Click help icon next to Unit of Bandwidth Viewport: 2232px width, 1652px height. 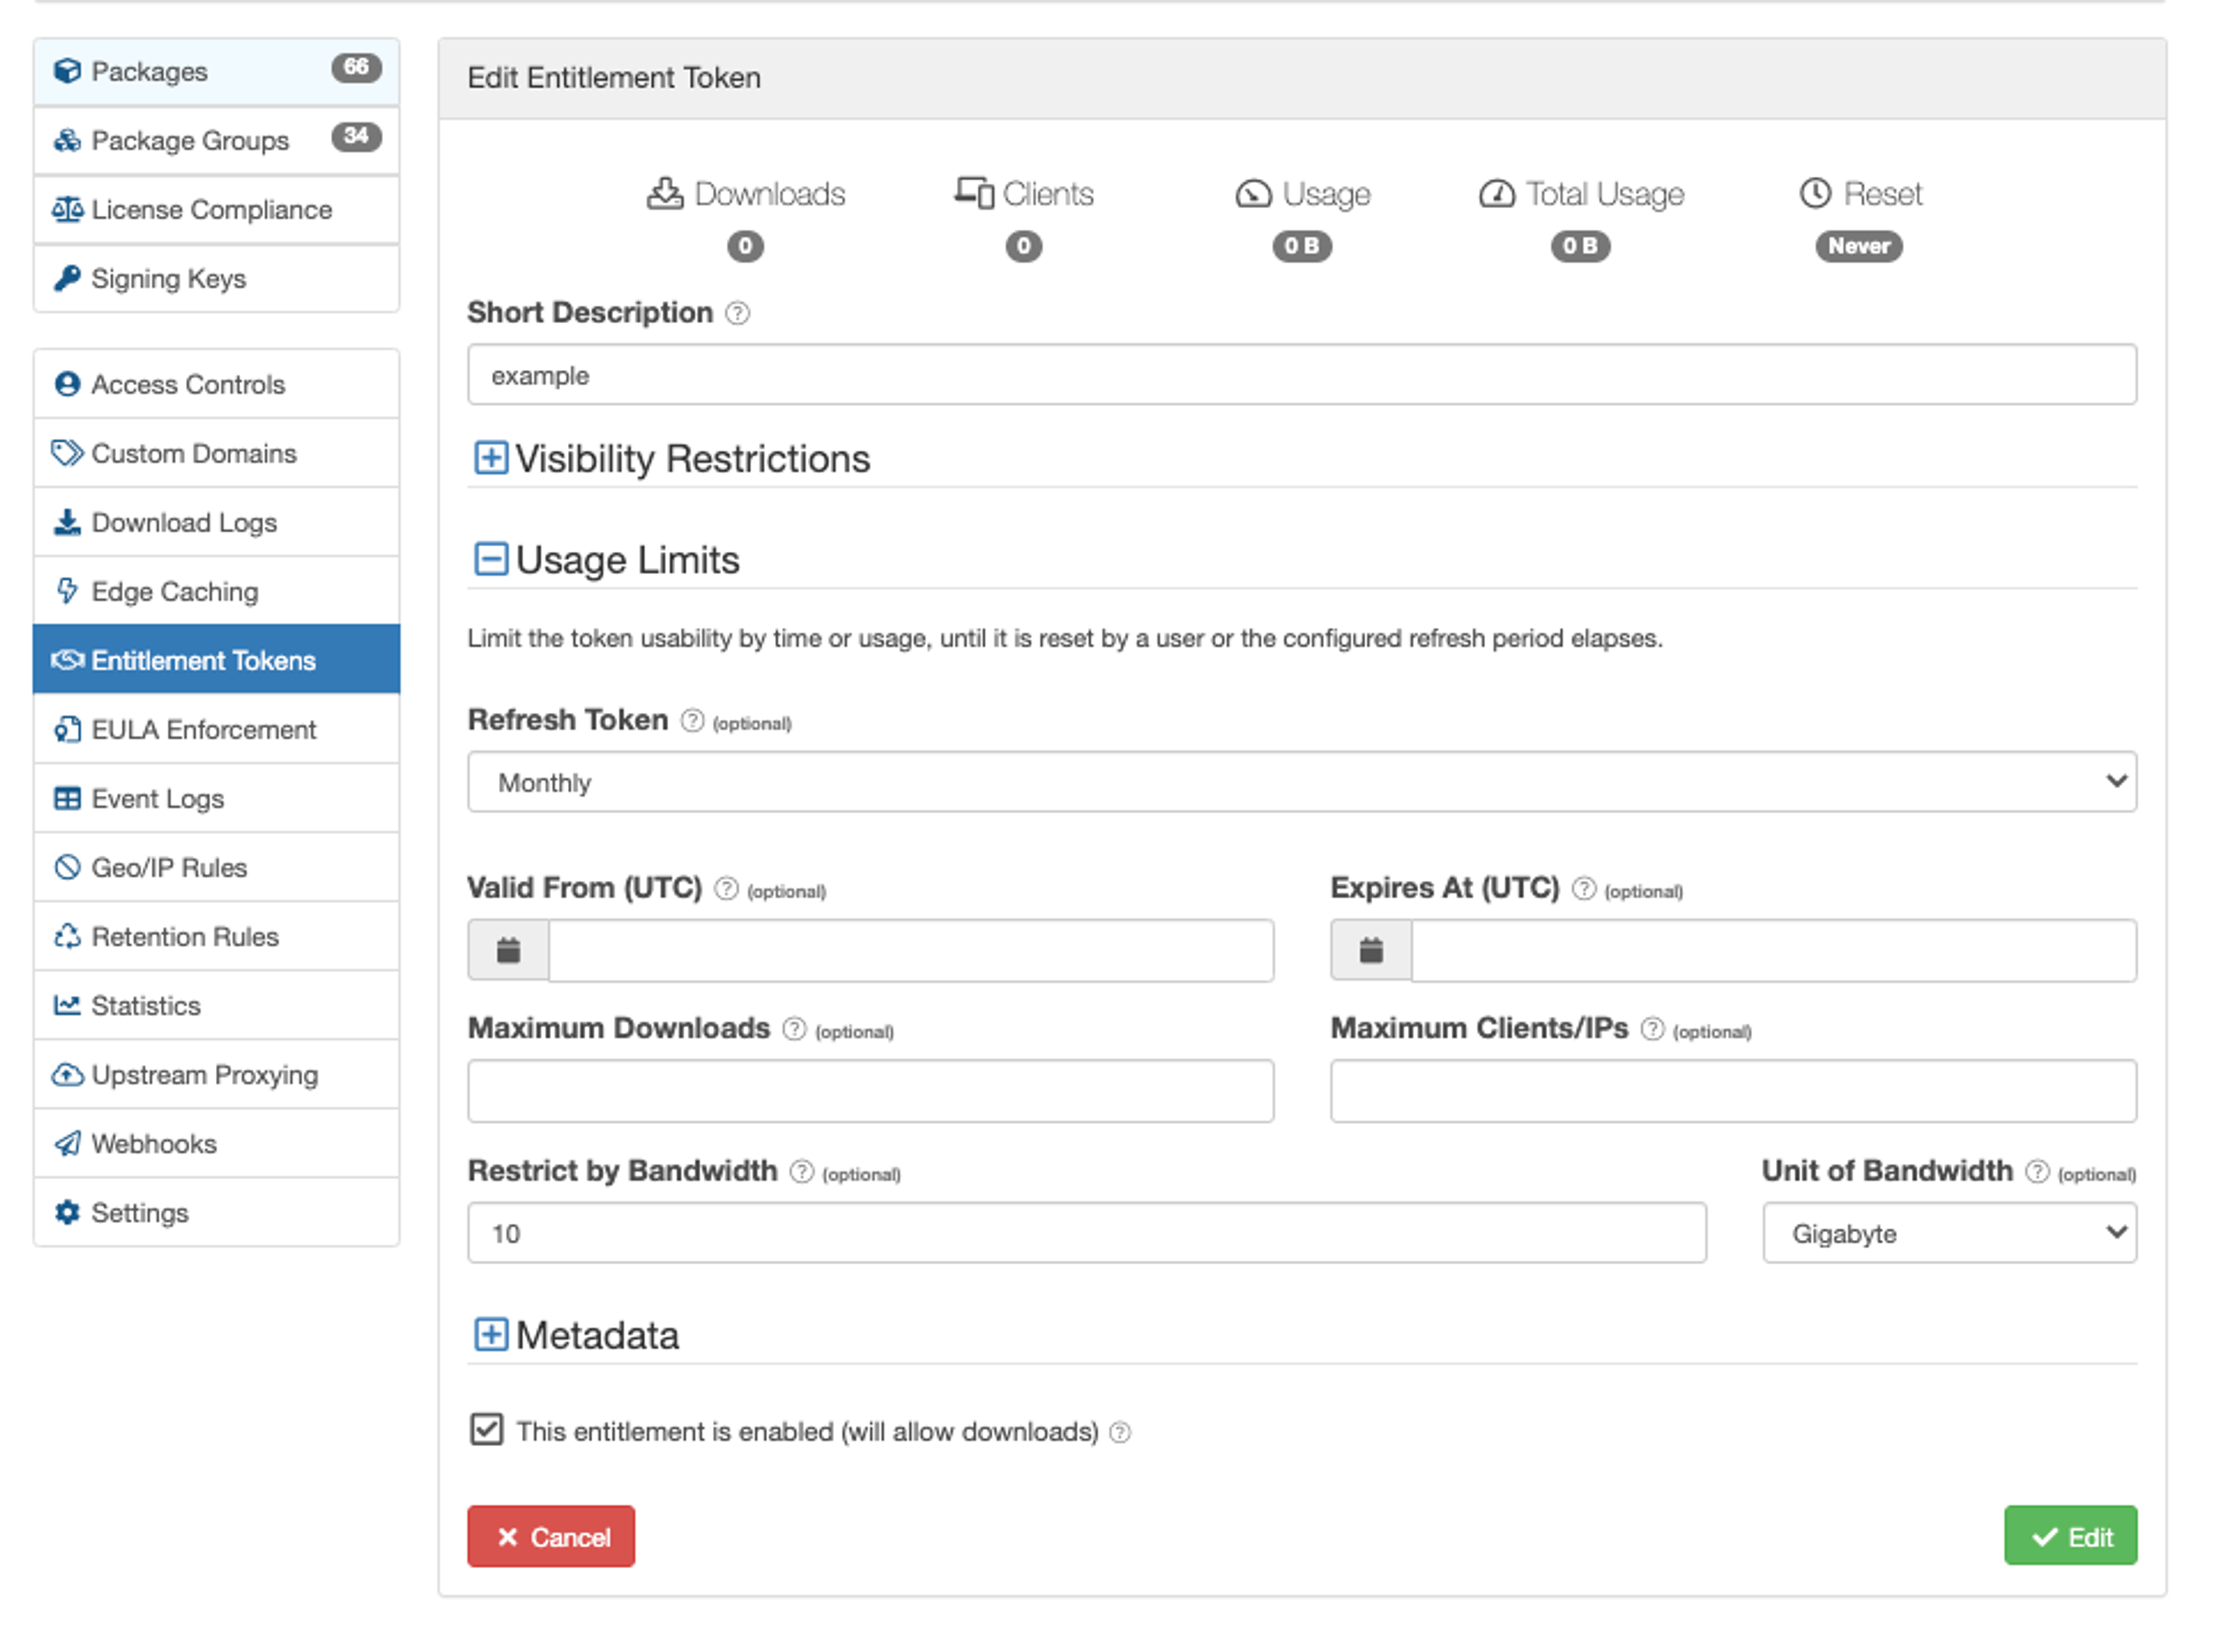(x=2037, y=1171)
